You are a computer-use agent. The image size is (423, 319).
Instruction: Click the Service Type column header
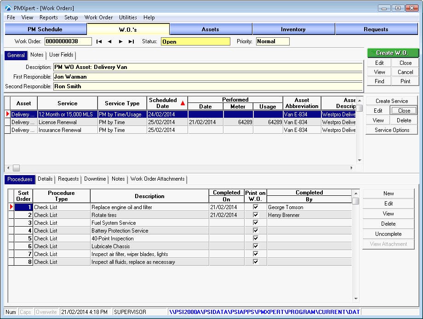[x=122, y=103]
